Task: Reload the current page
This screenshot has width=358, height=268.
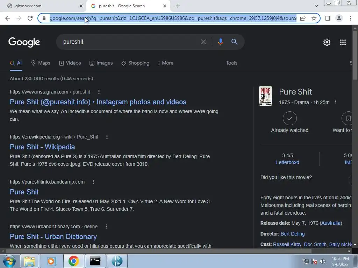Action: (x=30, y=18)
